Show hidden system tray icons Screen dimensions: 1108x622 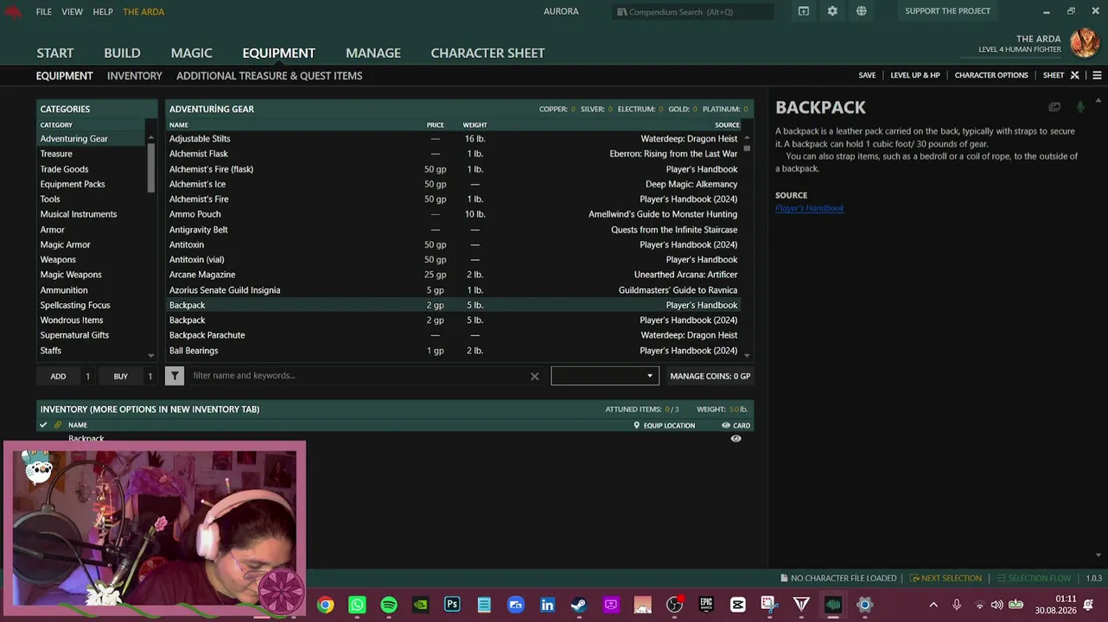933,605
